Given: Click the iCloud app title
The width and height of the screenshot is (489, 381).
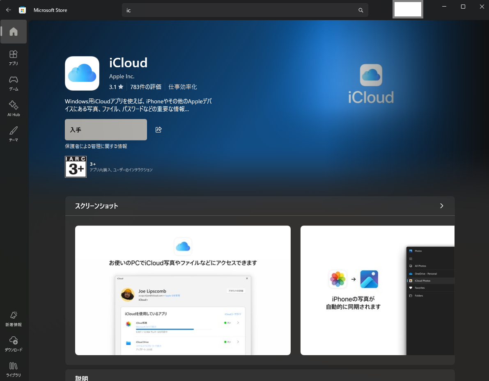Looking at the screenshot, I should [x=128, y=63].
